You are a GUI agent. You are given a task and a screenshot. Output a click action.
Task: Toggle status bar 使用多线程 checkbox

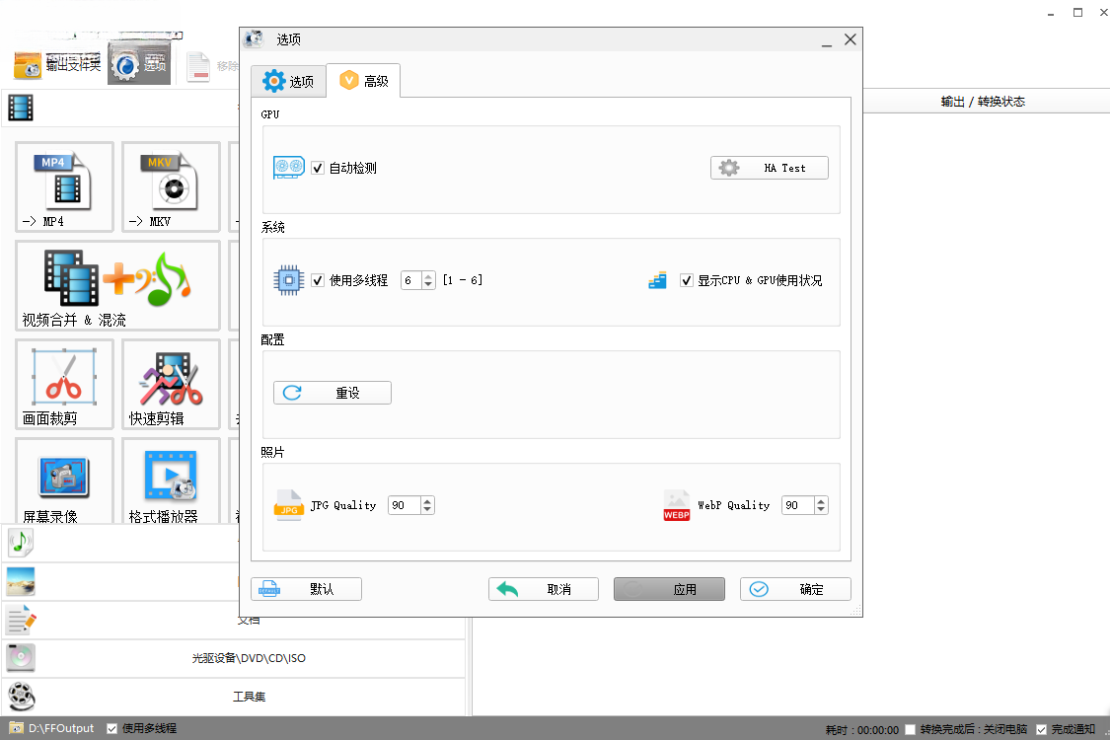click(111, 729)
